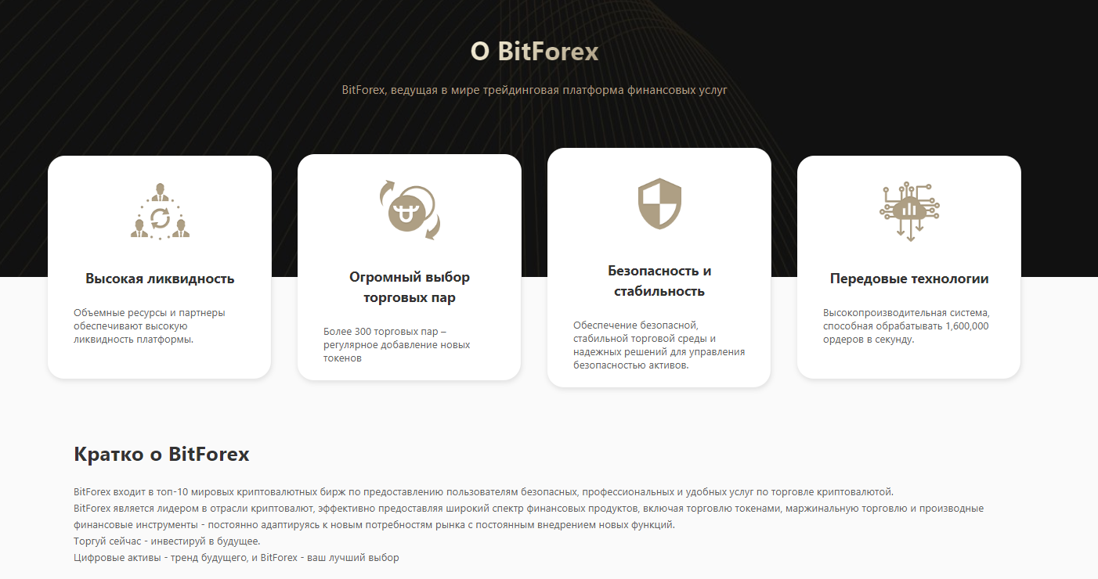Select the 'Передовые технологии' heading
The height and width of the screenshot is (579, 1098).
[909, 279]
